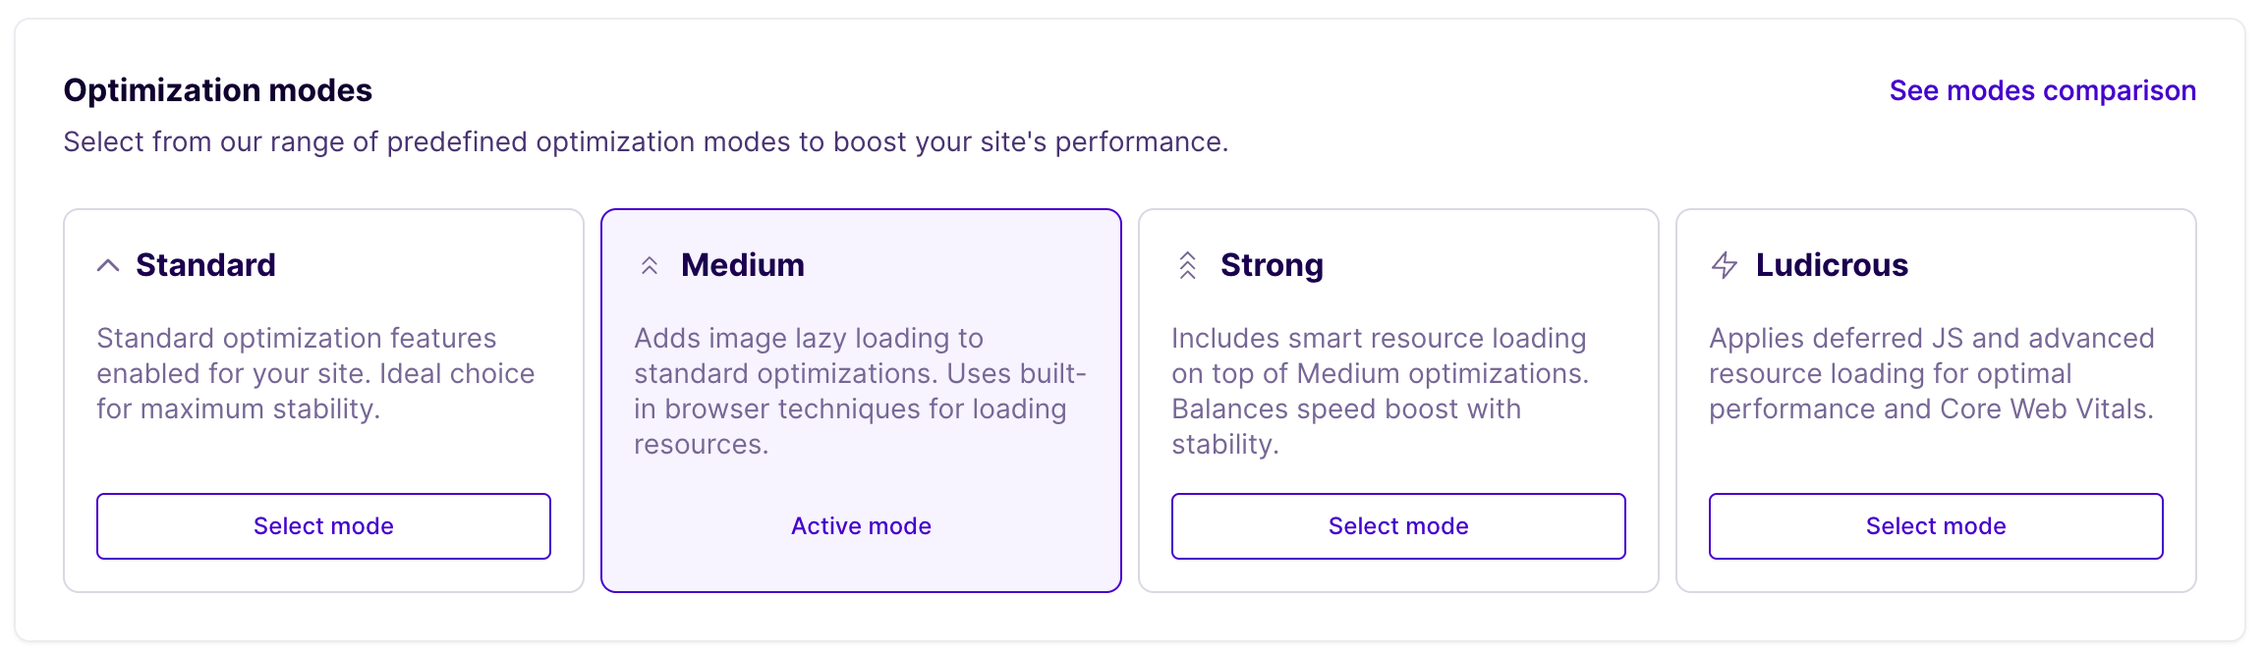
Task: Select mode for Strong optimization
Action: point(1397,525)
